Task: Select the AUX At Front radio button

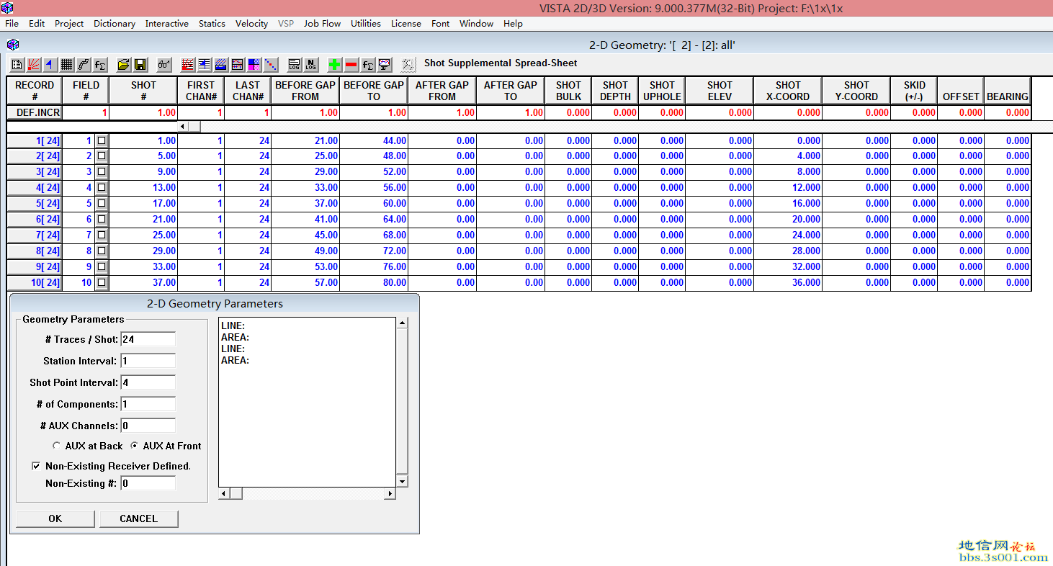Action: point(135,446)
